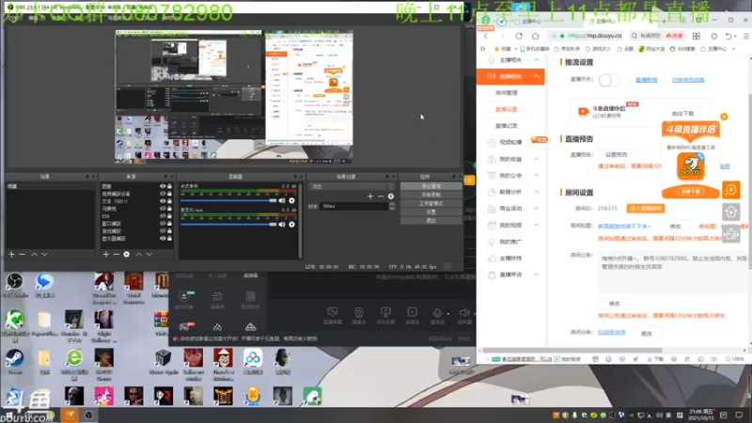
Task: Click the browser page horizontal scrollbar
Action: [572, 351]
